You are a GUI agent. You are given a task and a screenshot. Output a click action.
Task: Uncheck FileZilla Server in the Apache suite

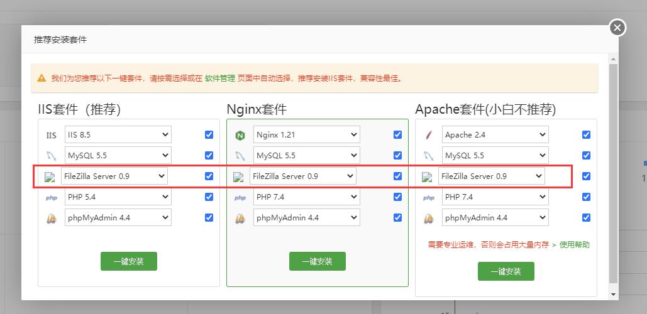587,176
